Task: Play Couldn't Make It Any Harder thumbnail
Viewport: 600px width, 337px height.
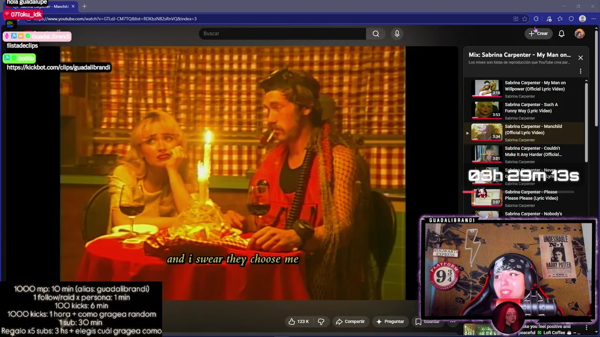Action: point(487,154)
